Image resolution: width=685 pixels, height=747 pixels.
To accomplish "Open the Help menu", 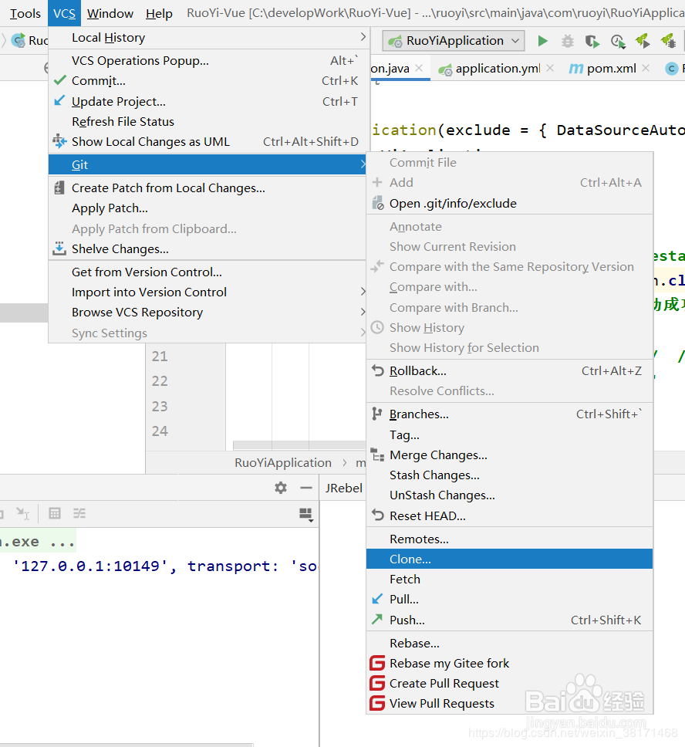I will pos(159,13).
